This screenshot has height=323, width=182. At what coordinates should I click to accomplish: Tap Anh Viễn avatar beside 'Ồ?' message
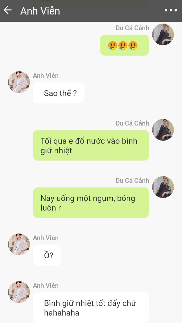point(19,245)
